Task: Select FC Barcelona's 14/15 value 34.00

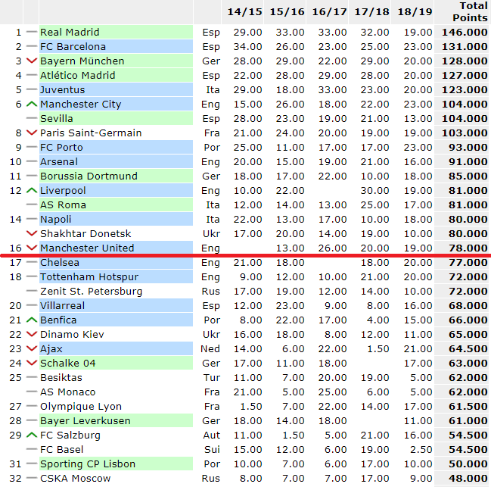Action: point(247,46)
